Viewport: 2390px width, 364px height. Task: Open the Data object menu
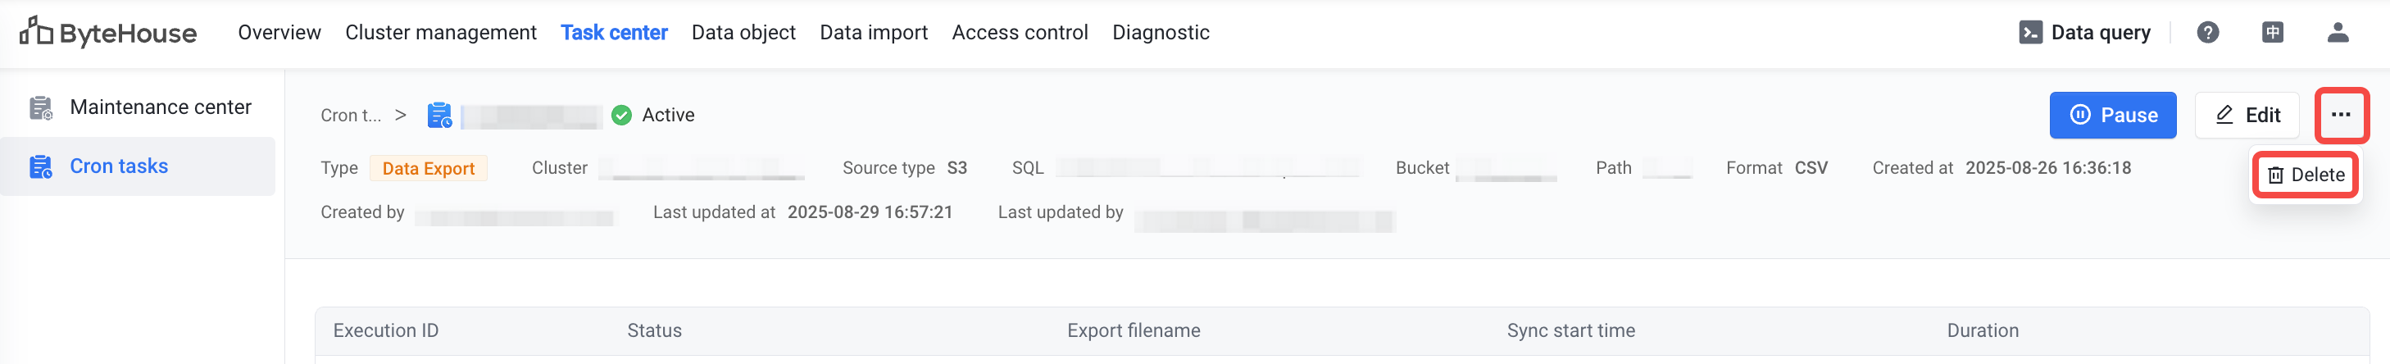coord(743,33)
